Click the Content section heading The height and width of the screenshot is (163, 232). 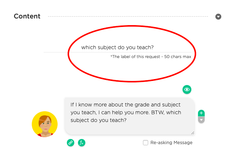pyautogui.click(x=27, y=16)
